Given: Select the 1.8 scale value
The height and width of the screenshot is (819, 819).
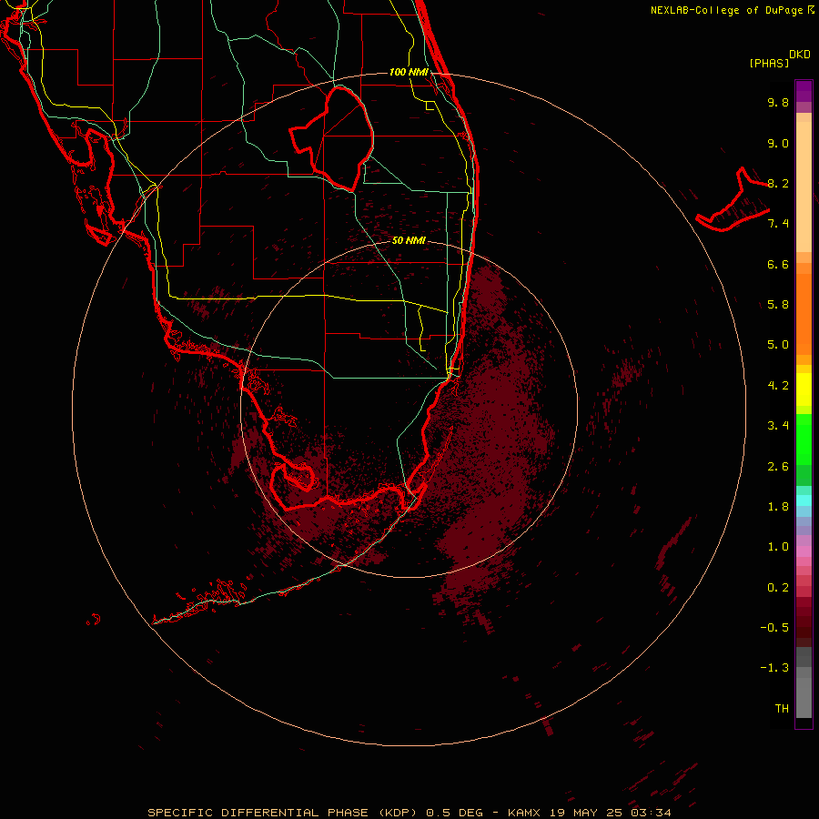Looking at the screenshot, I should (778, 507).
